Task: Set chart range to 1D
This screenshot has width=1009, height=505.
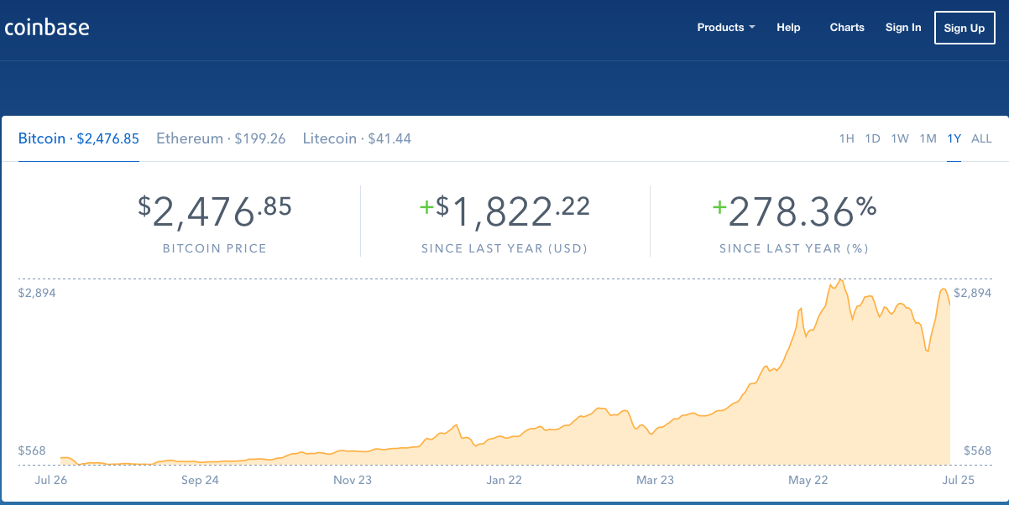Action: pos(873,138)
